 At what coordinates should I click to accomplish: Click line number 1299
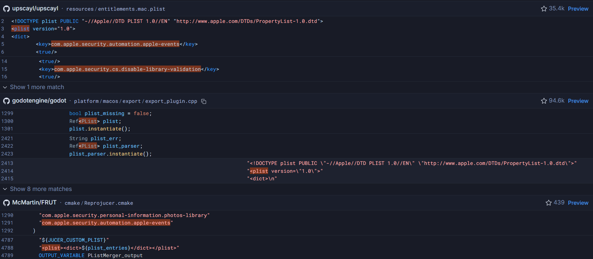click(x=7, y=114)
